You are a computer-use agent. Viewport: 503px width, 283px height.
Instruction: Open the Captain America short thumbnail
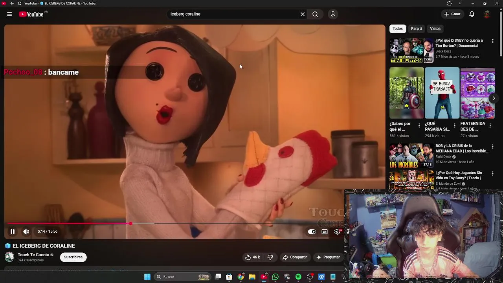tap(407, 93)
